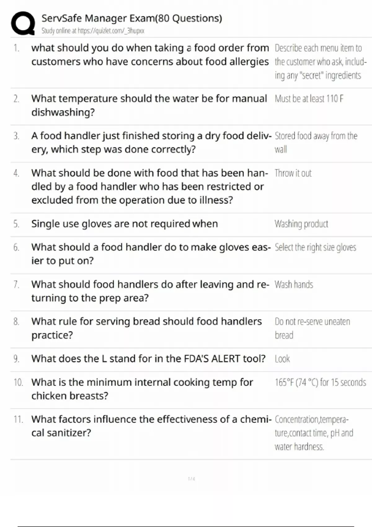The image size is (372, 527).
Task: Select the chemical sanitizer effectiveness question
Action: click(151, 426)
